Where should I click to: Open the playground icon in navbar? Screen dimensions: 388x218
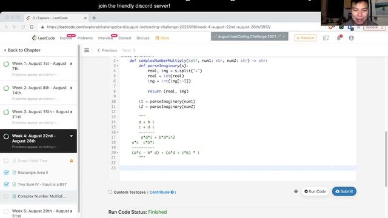pyautogui.click(x=326, y=38)
